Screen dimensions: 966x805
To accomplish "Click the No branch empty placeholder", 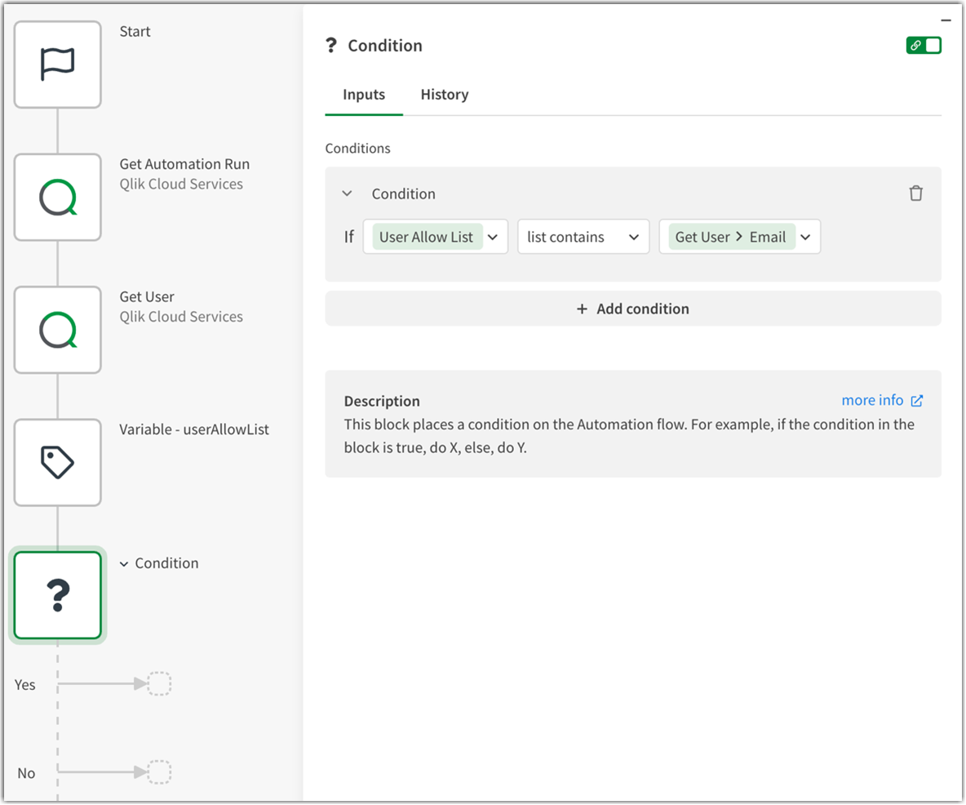I will pos(160,772).
